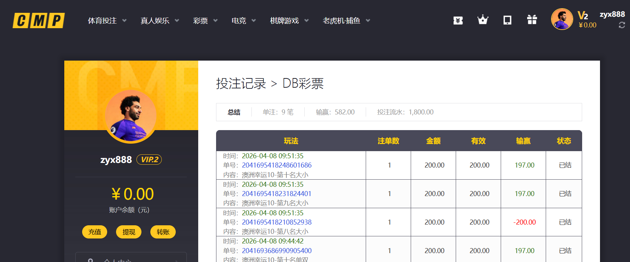This screenshot has height=262, width=630.
Task: Click the 提现 withdraw button
Action: point(129,232)
